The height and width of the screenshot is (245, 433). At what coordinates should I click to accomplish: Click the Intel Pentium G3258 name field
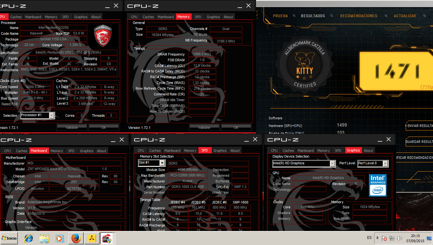[x=53, y=28]
